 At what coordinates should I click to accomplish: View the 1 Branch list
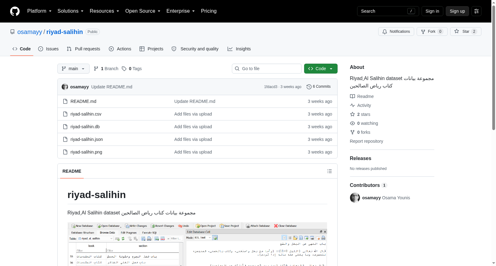click(x=106, y=69)
